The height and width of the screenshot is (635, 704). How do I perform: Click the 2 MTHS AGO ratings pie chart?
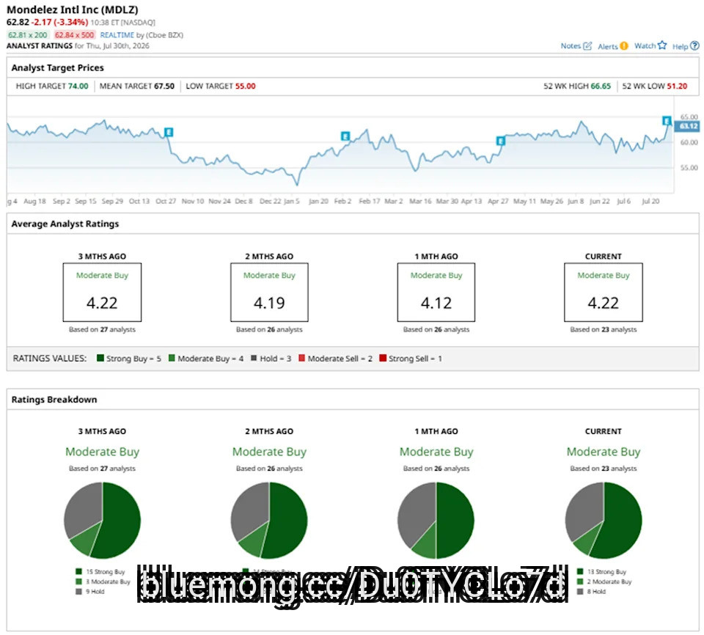(269, 521)
